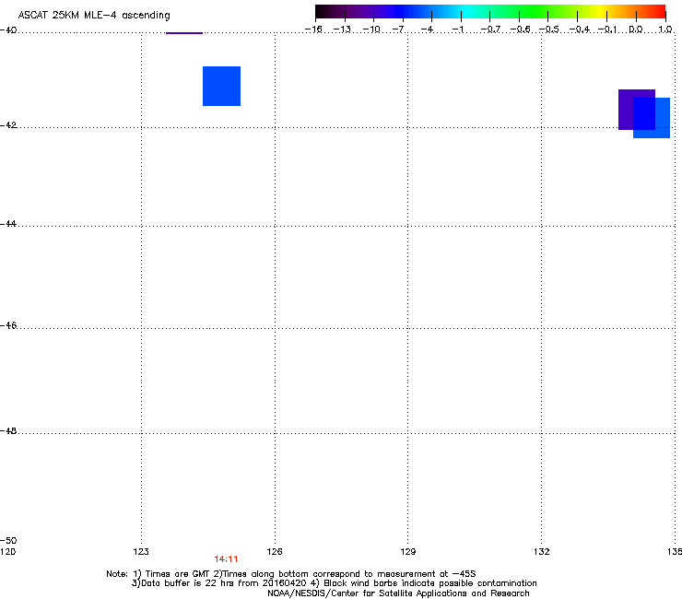Click the NOAA/NESDIS credit line
The height and width of the screenshot is (599, 682).
coord(398,593)
